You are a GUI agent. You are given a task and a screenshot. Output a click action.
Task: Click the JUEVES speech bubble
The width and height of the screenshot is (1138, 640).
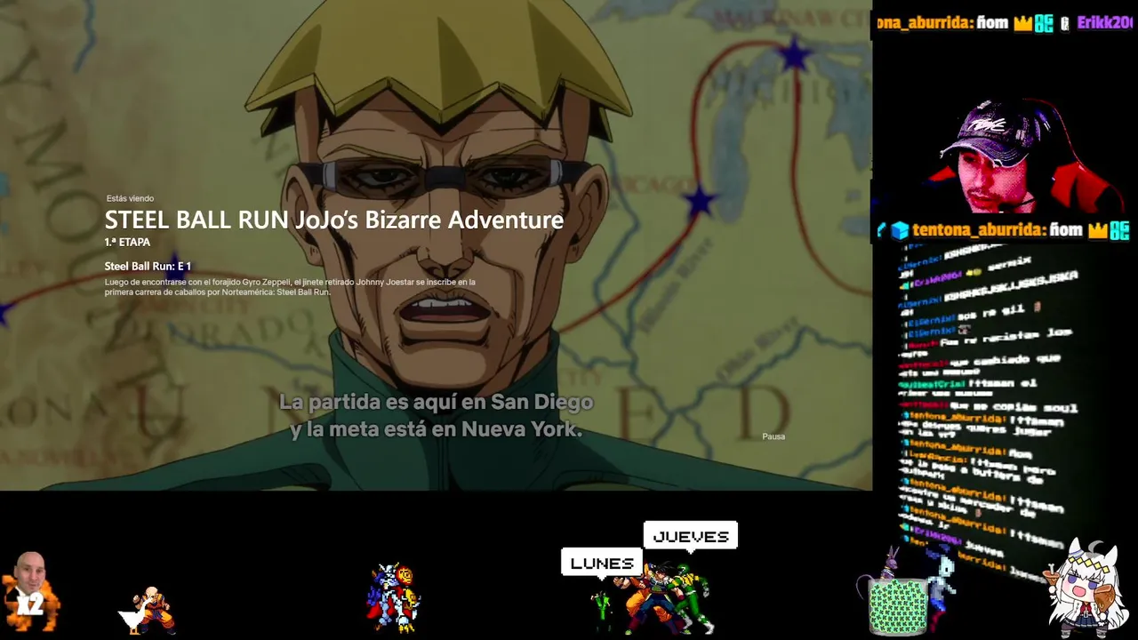[691, 536]
